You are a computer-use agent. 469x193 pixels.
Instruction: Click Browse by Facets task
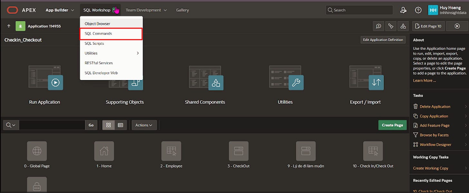pyautogui.click(x=434, y=135)
